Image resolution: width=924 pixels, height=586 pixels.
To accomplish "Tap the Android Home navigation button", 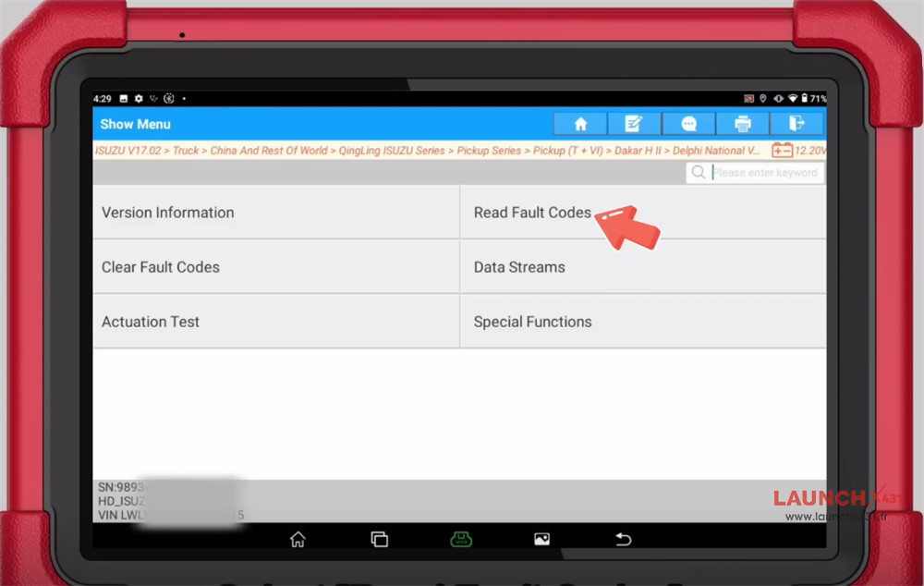I will coord(298,539).
